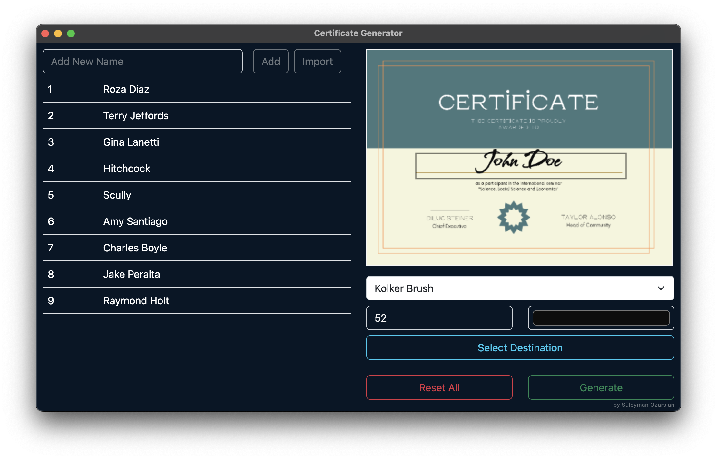
Task: Focus the Add New Name field
Action: point(142,61)
